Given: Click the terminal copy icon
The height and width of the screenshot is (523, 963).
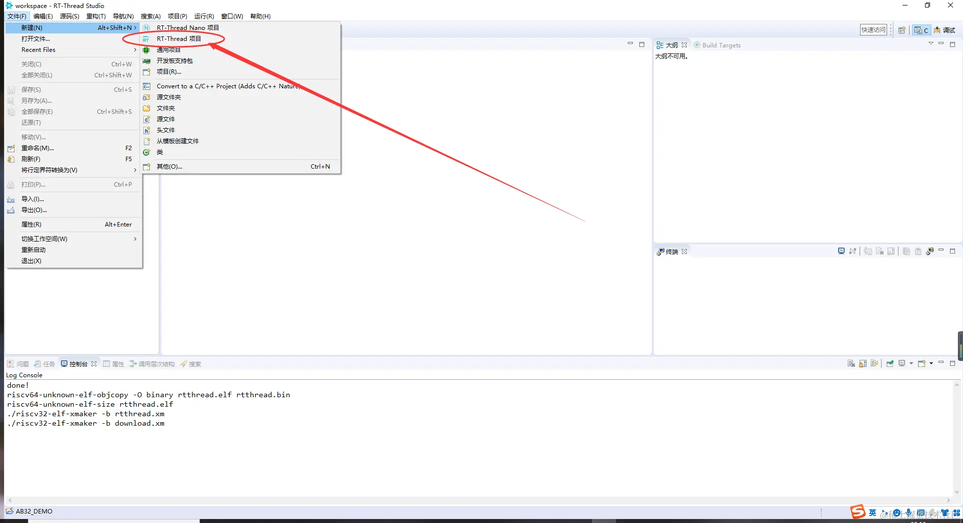Looking at the screenshot, I should (x=906, y=251).
